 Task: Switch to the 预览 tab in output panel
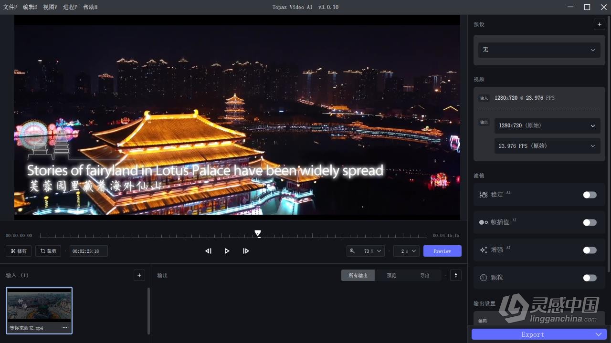[391, 275]
